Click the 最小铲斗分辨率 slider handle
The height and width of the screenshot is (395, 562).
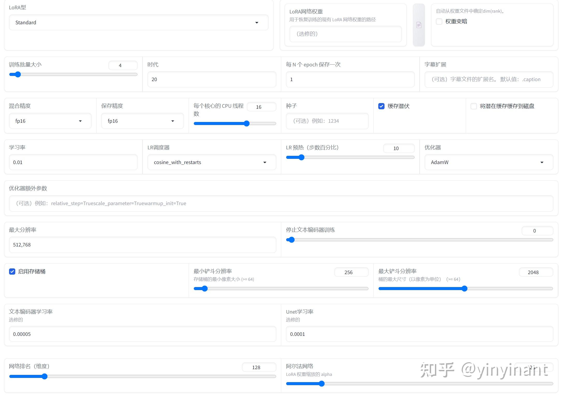click(204, 289)
